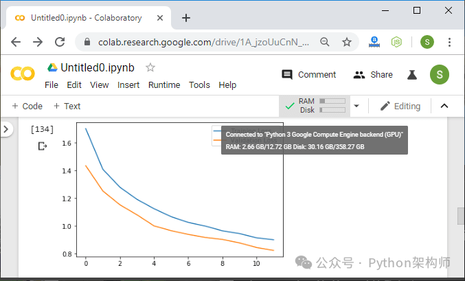Share the notebook
465x281 pixels.
pyautogui.click(x=373, y=74)
